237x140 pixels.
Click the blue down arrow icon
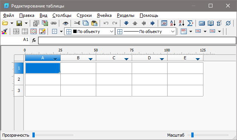(126, 23)
